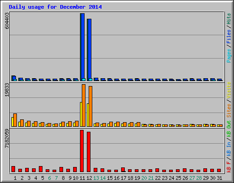Click the red kB bar for day 26
The image size is (234, 183).
185,170
